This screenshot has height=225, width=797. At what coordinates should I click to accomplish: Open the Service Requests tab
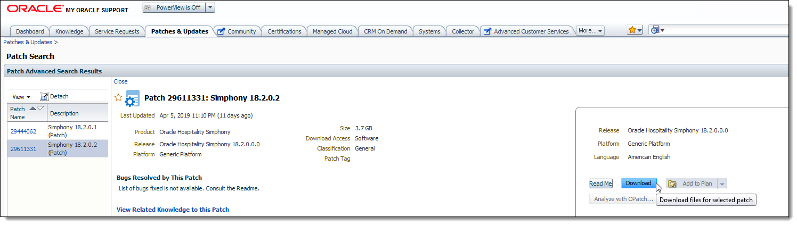(117, 31)
